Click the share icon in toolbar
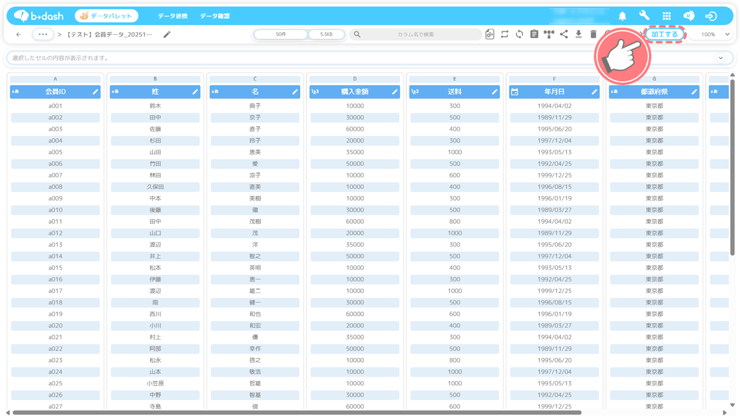The height and width of the screenshot is (416, 740). tap(564, 35)
